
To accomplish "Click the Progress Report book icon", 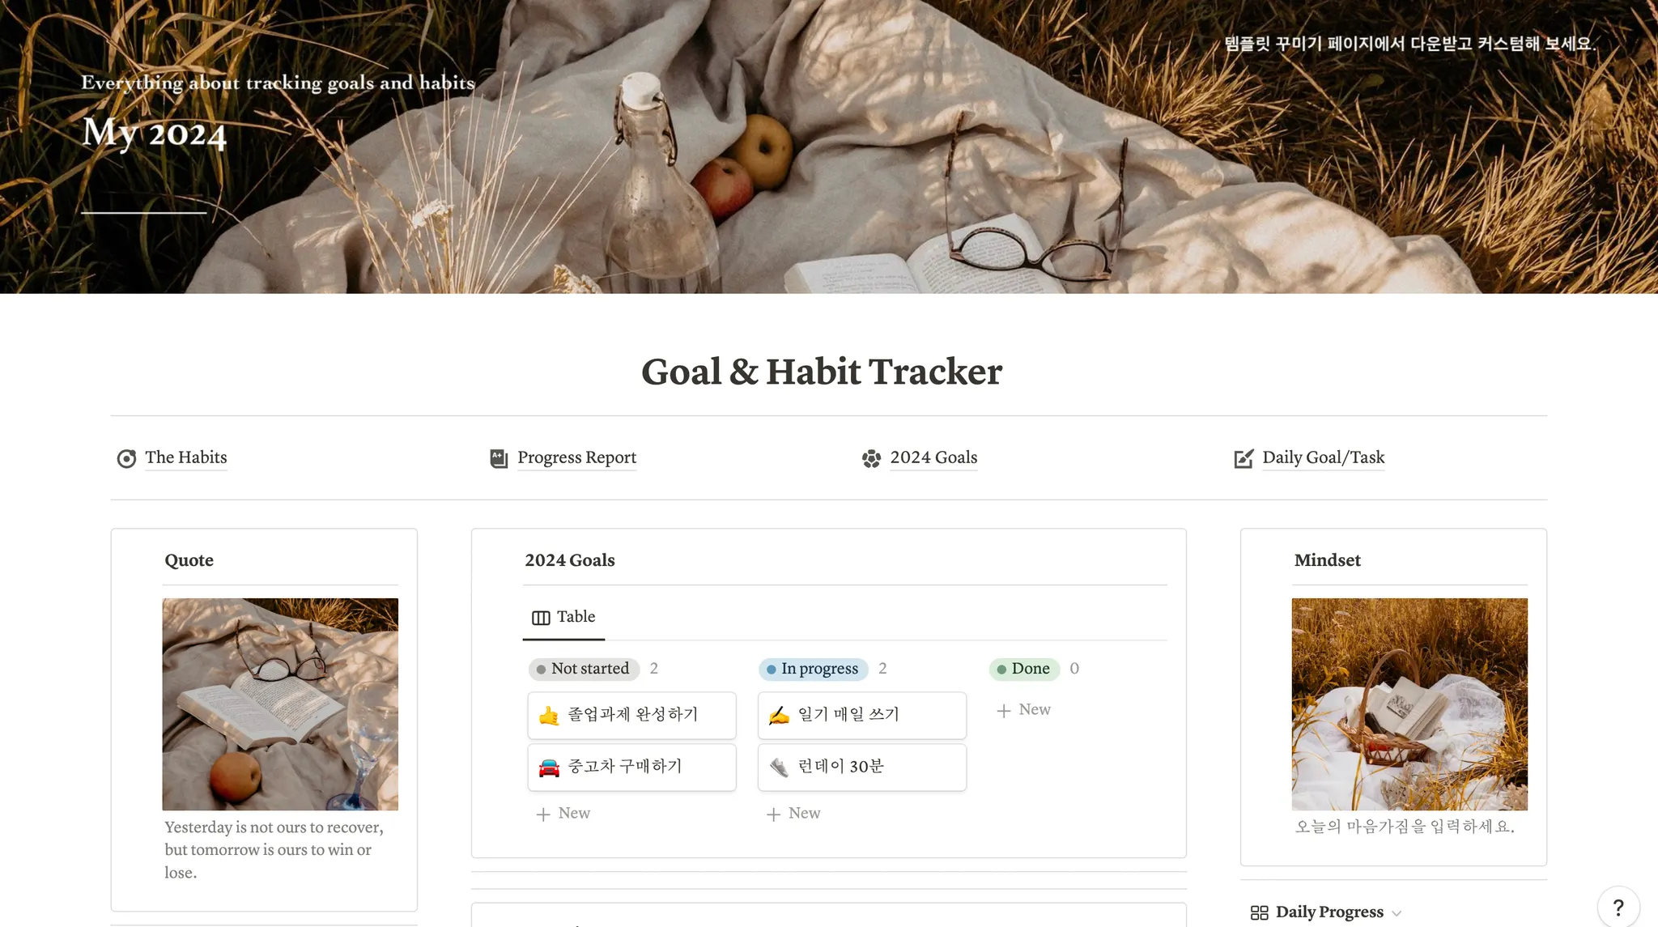I will click(x=499, y=458).
